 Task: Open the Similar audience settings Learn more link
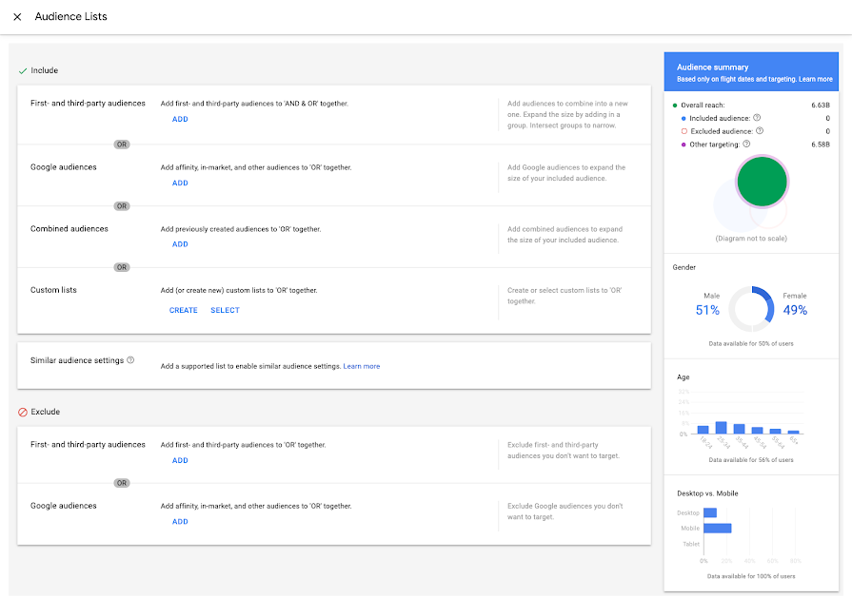click(x=361, y=365)
